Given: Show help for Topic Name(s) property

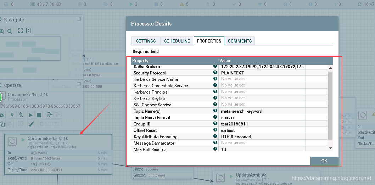Looking at the screenshot, I should pyautogui.click(x=215, y=111).
